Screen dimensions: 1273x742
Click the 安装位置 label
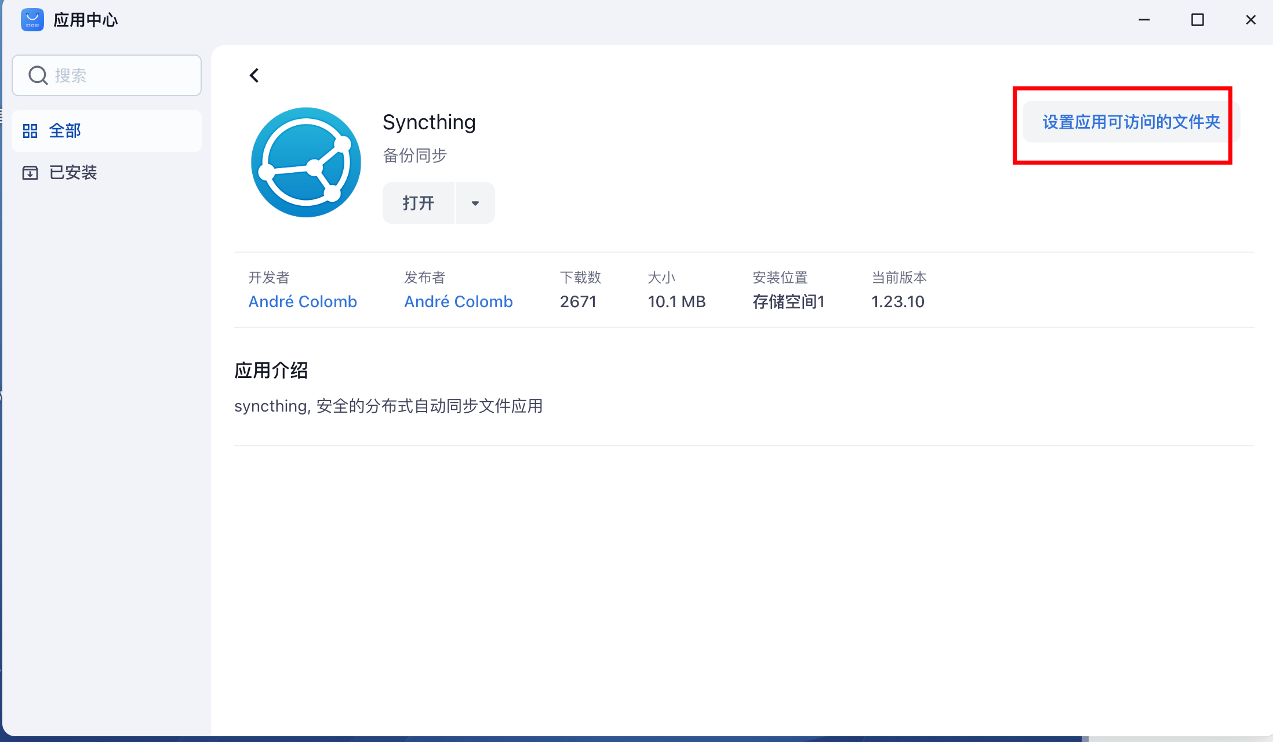[x=780, y=278]
